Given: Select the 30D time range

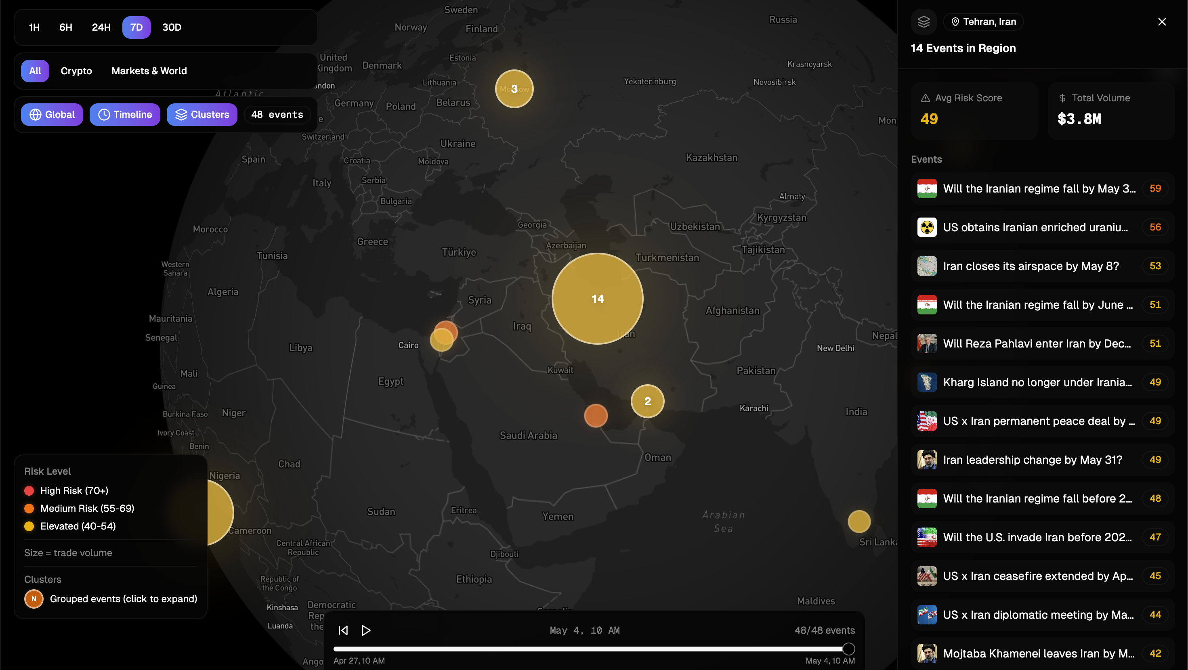Looking at the screenshot, I should click(172, 27).
